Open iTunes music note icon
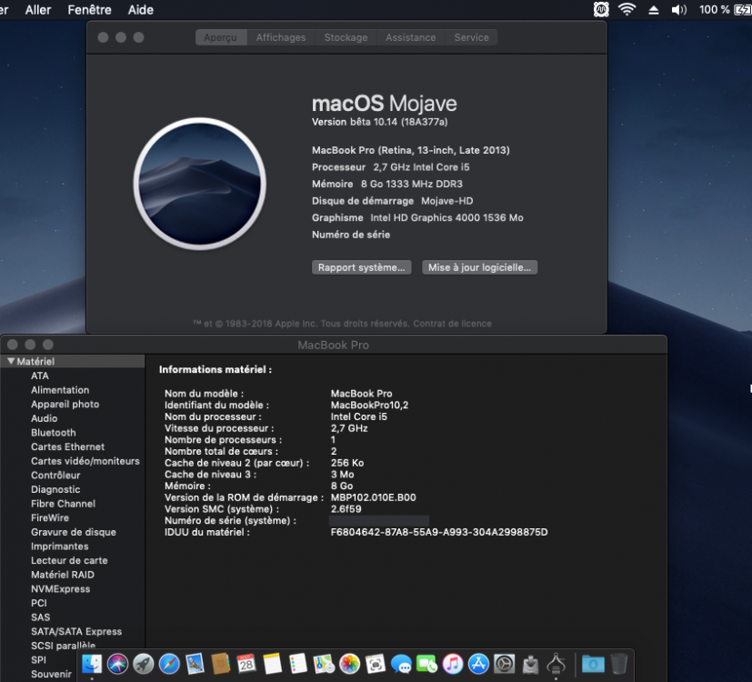Viewport: 752px width, 682px height. pyautogui.click(x=453, y=664)
